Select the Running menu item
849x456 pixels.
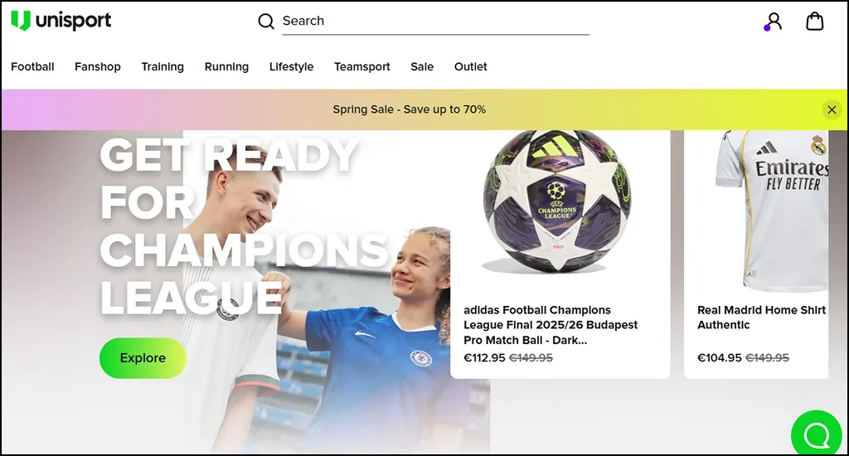pyautogui.click(x=226, y=66)
